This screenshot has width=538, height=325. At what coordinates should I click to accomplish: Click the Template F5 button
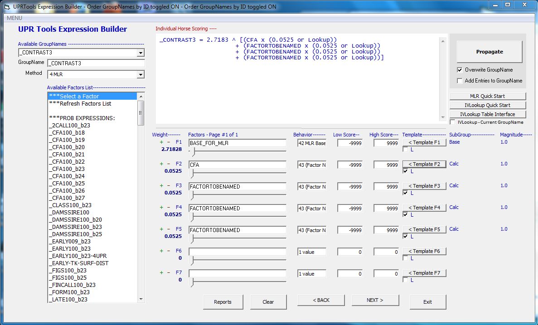424,229
